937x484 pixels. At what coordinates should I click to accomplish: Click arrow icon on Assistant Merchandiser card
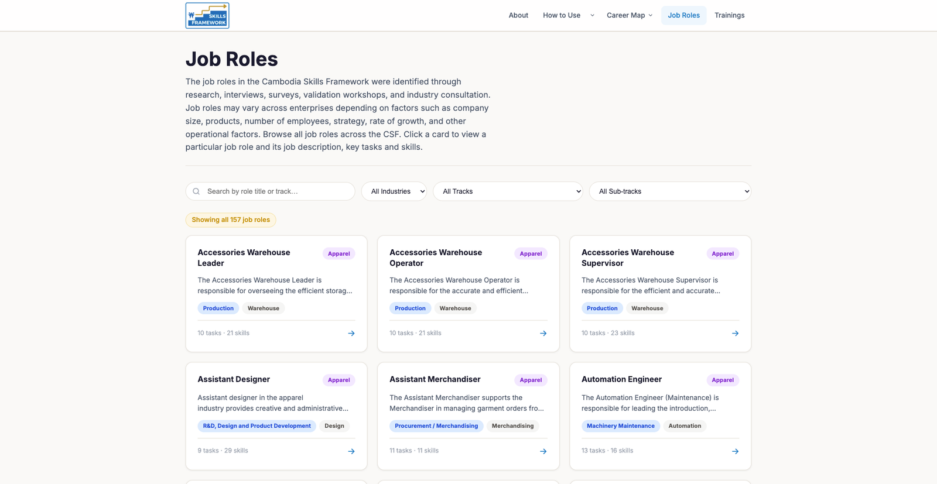point(543,451)
